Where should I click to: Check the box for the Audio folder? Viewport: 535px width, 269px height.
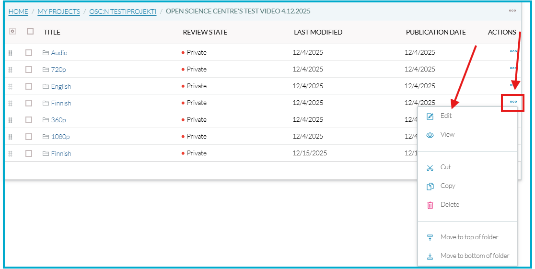(29, 53)
